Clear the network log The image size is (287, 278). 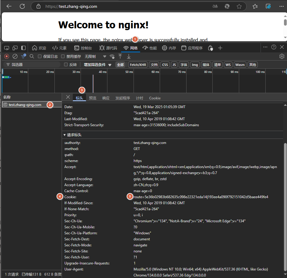tap(15, 56)
